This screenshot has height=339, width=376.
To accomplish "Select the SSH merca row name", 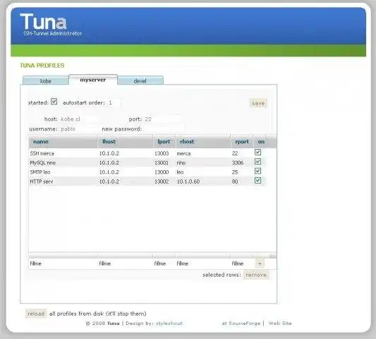I will (42, 153).
